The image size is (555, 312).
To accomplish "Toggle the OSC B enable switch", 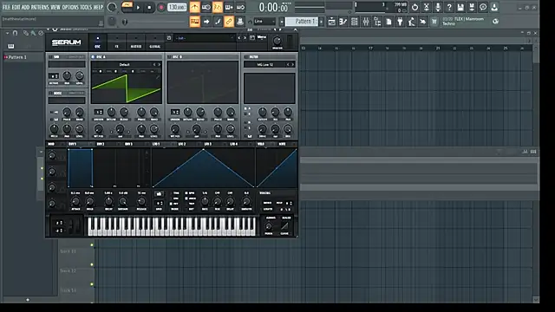I will [x=169, y=56].
